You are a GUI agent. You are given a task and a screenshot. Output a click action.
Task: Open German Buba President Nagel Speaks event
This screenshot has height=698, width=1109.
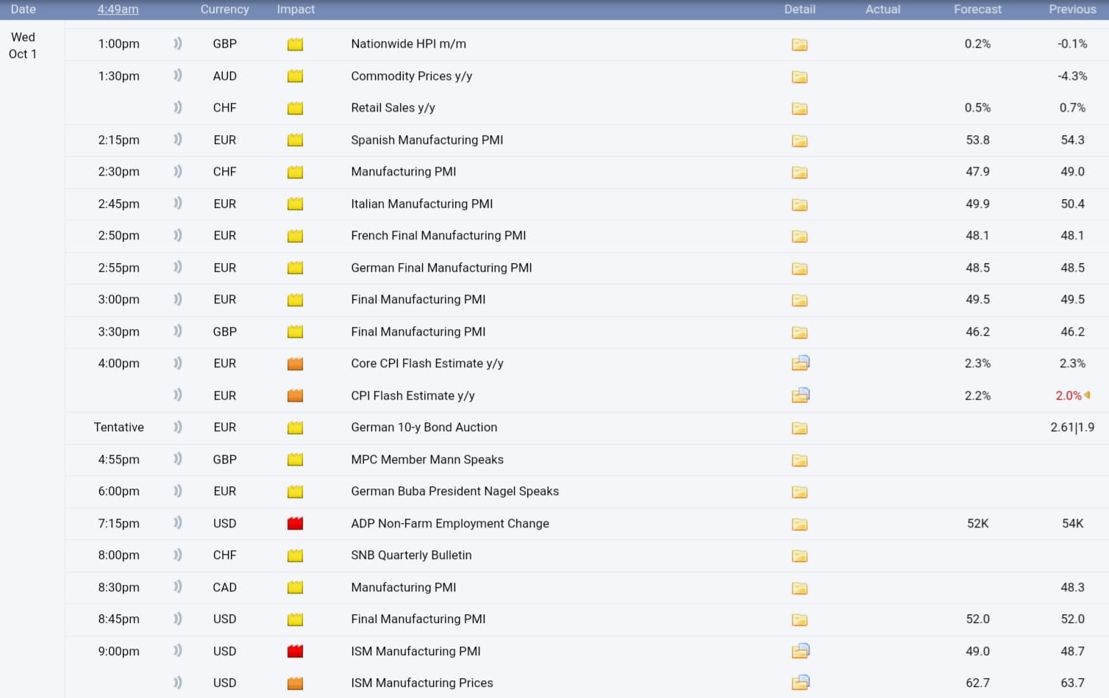tap(454, 492)
